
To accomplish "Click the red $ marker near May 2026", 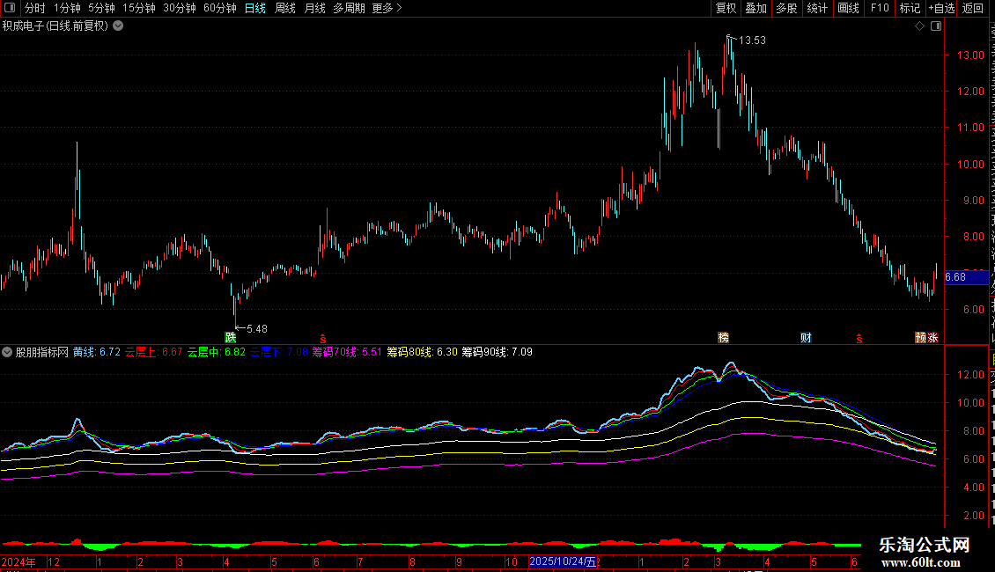I will point(859,339).
